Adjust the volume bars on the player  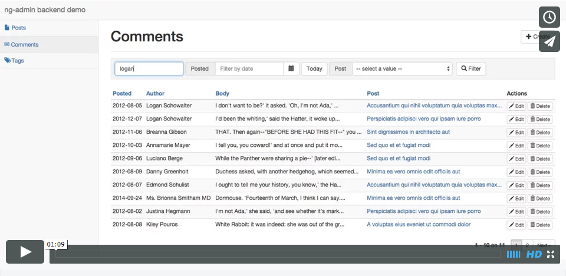click(514, 254)
